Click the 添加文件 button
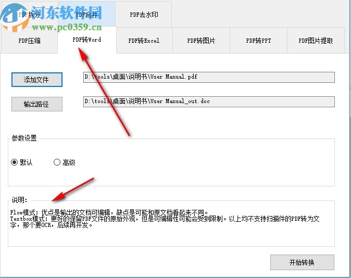351x278 pixels. 37,80
